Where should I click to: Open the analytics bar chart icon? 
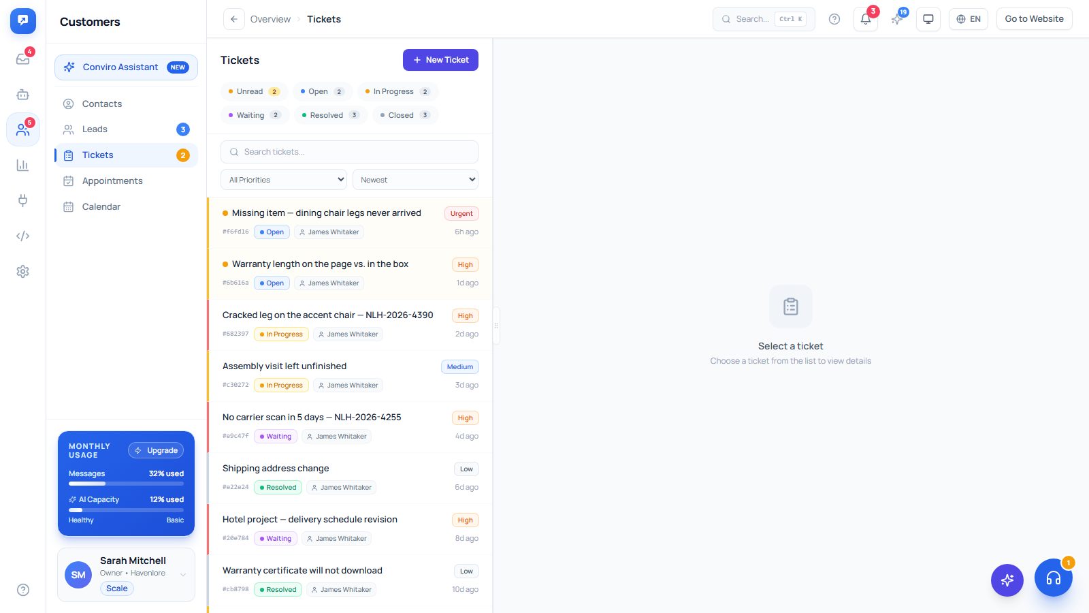tap(22, 165)
